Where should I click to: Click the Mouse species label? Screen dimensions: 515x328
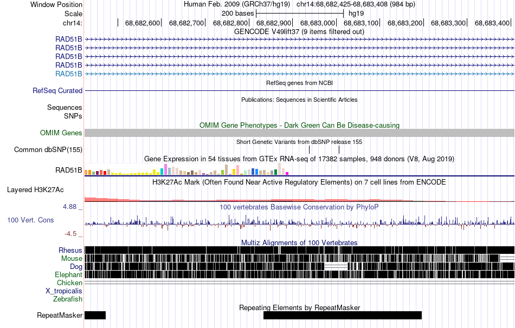72,259
